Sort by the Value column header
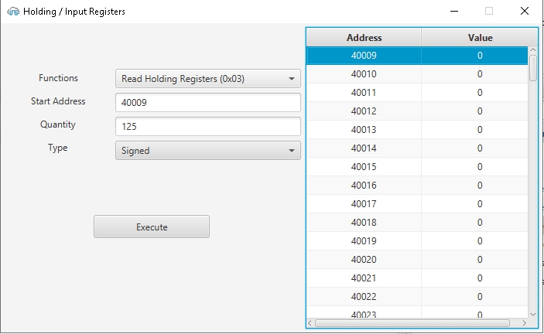Image resolution: width=544 pixels, height=334 pixels. pyautogui.click(x=480, y=37)
